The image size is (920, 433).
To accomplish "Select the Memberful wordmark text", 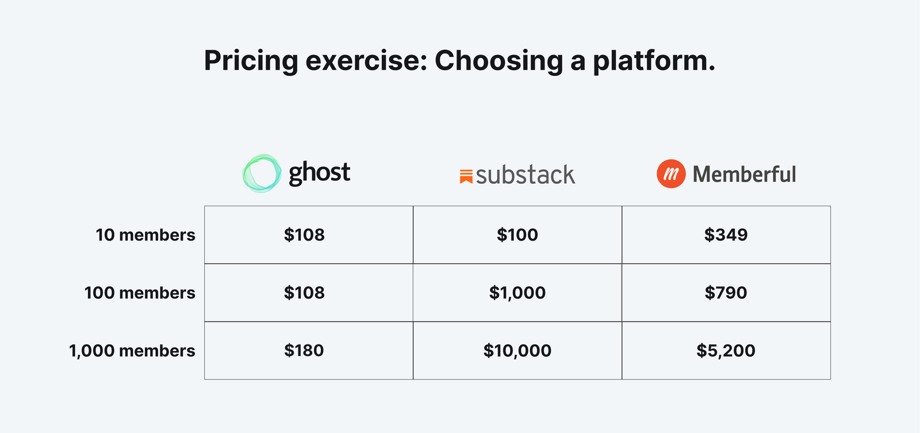I will (744, 174).
